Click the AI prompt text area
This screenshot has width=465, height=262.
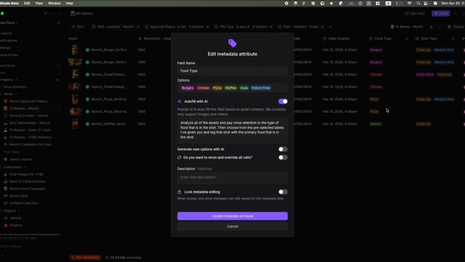click(x=232, y=130)
